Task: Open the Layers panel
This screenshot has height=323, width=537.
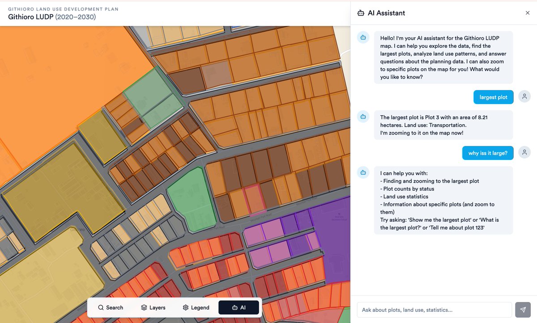Action: (153, 307)
